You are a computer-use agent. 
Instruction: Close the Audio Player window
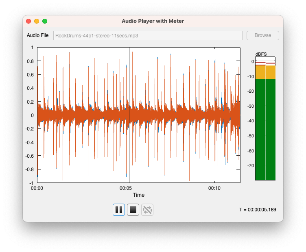[x=28, y=21]
